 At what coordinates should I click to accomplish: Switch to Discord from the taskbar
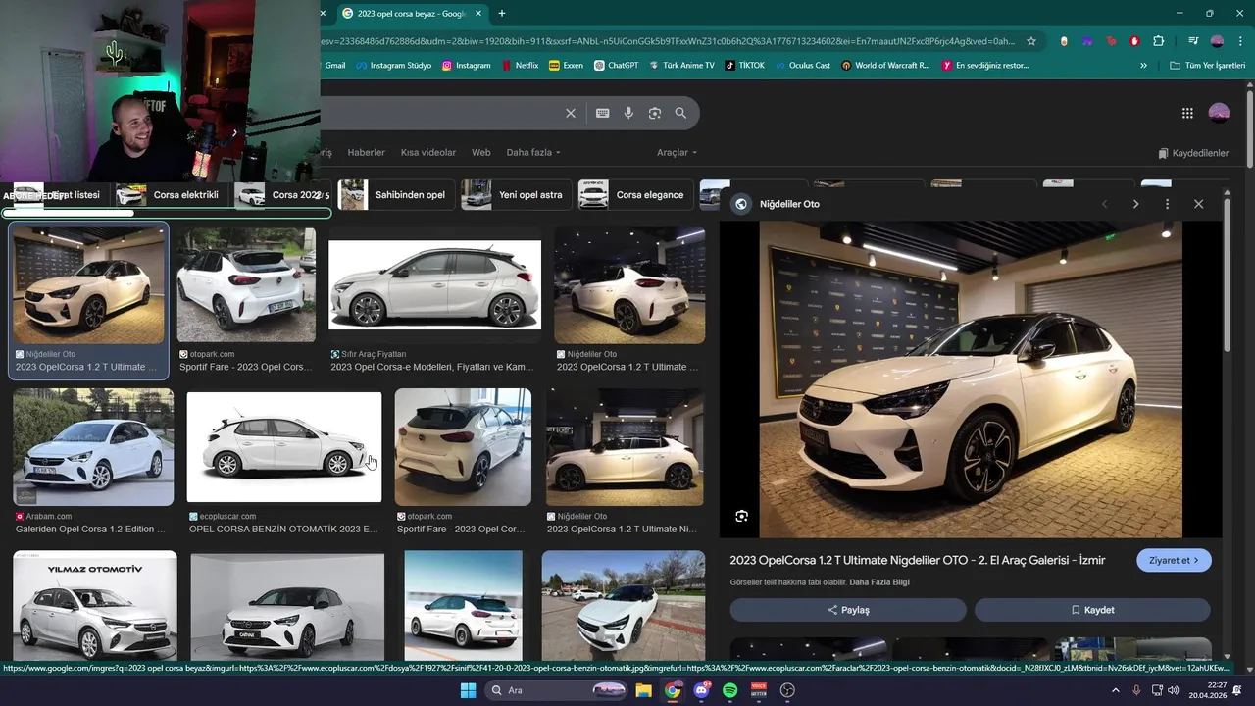pos(701,690)
